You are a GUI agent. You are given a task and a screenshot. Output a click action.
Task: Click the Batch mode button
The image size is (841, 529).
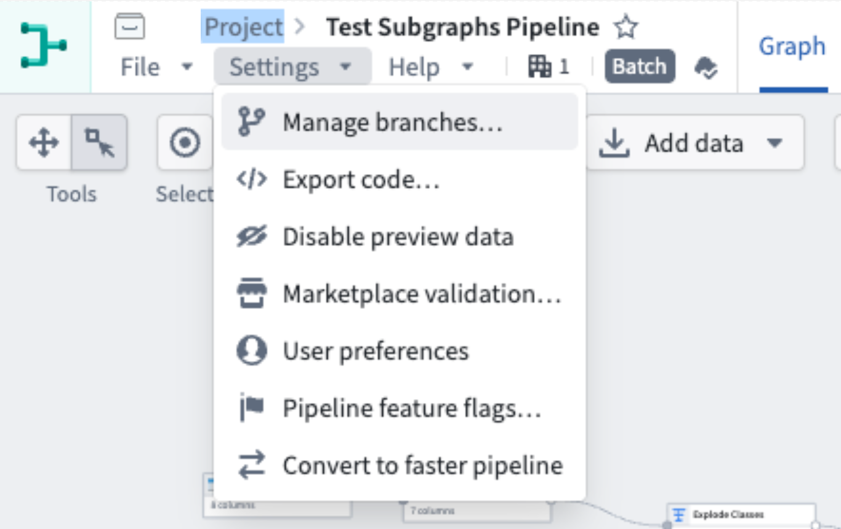click(639, 66)
